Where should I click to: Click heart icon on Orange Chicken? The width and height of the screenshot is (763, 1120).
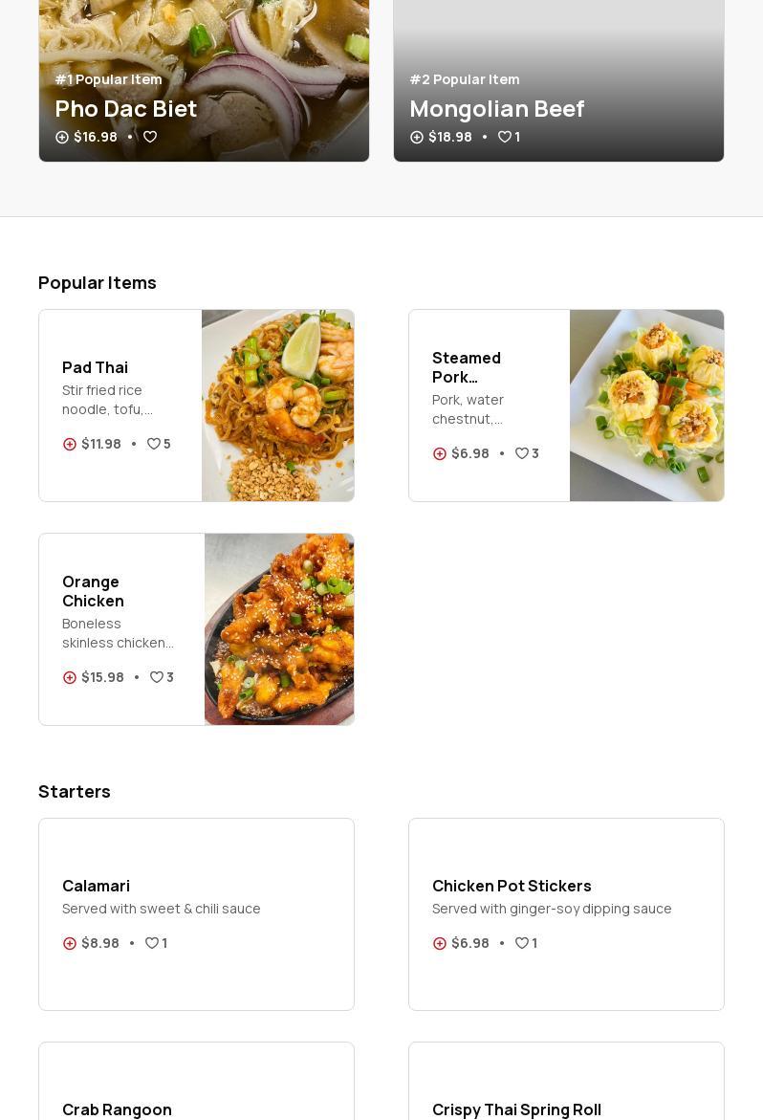point(157,678)
